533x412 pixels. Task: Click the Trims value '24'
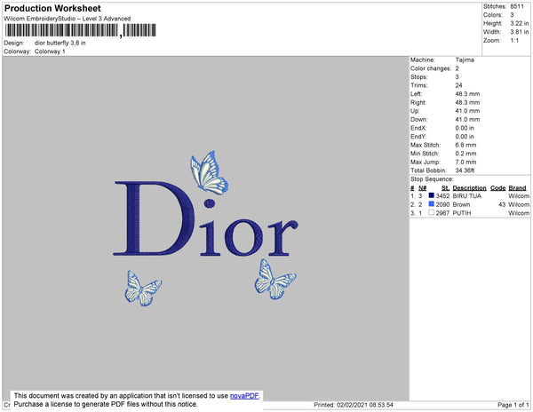[458, 85]
